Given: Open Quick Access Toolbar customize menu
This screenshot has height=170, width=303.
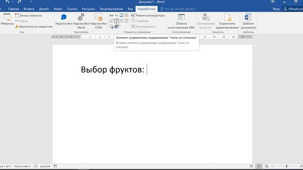Looking at the screenshot, I should pos(31,2).
